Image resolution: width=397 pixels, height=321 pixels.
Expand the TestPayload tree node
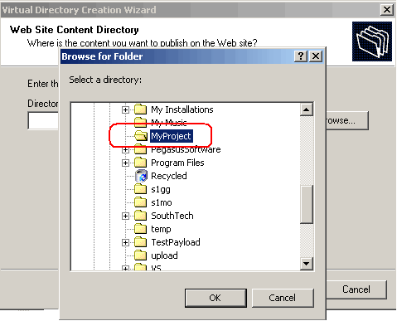pos(125,243)
